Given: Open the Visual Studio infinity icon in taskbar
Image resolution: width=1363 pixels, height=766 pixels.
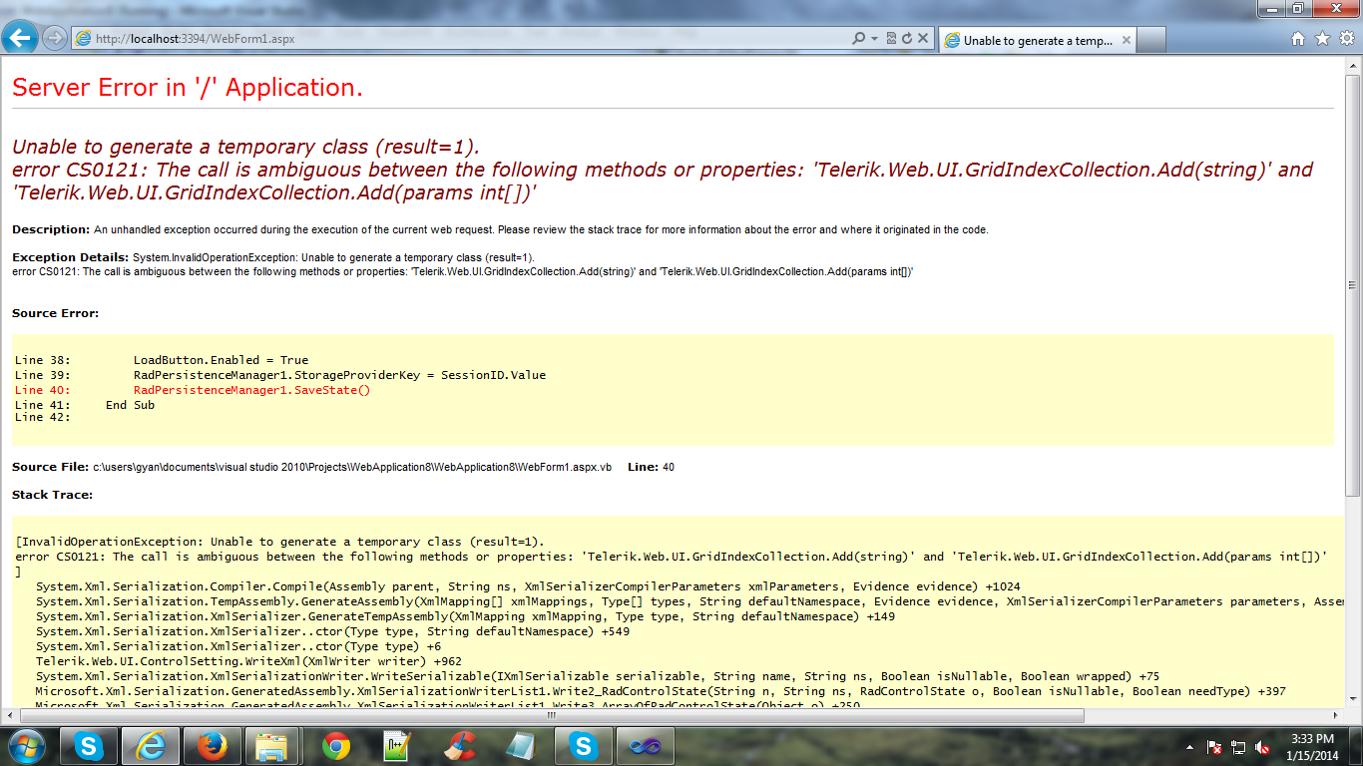Looking at the screenshot, I should [645, 746].
